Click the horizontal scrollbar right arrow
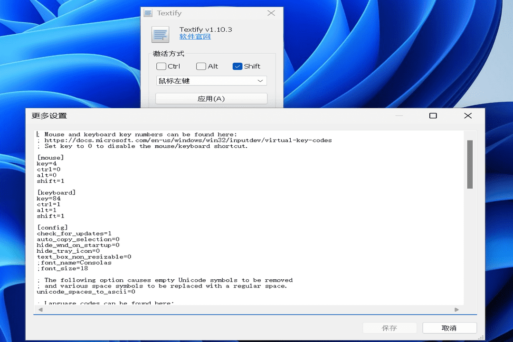The image size is (513, 342). pyautogui.click(x=456, y=310)
